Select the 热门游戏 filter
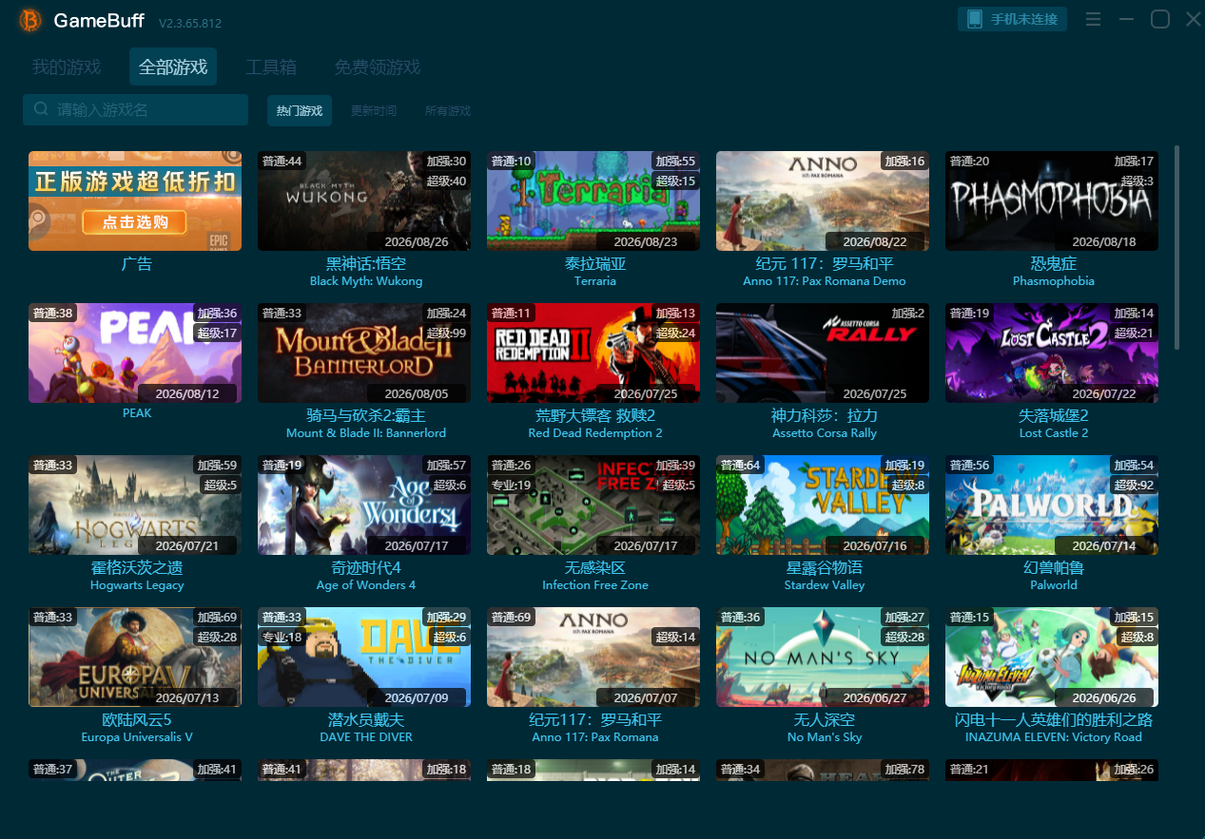Image resolution: width=1205 pixels, height=839 pixels. (x=300, y=111)
